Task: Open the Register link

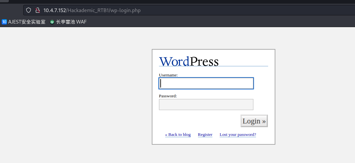Action: tap(205, 135)
